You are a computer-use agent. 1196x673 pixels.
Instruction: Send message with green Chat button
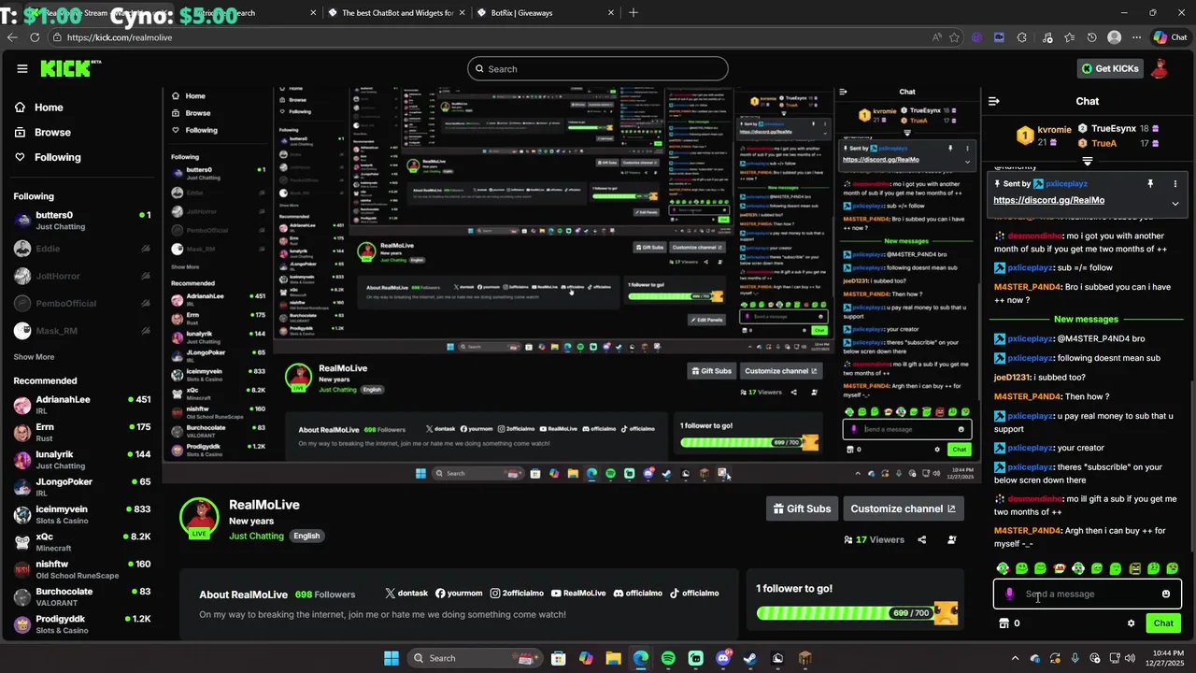tap(1163, 623)
